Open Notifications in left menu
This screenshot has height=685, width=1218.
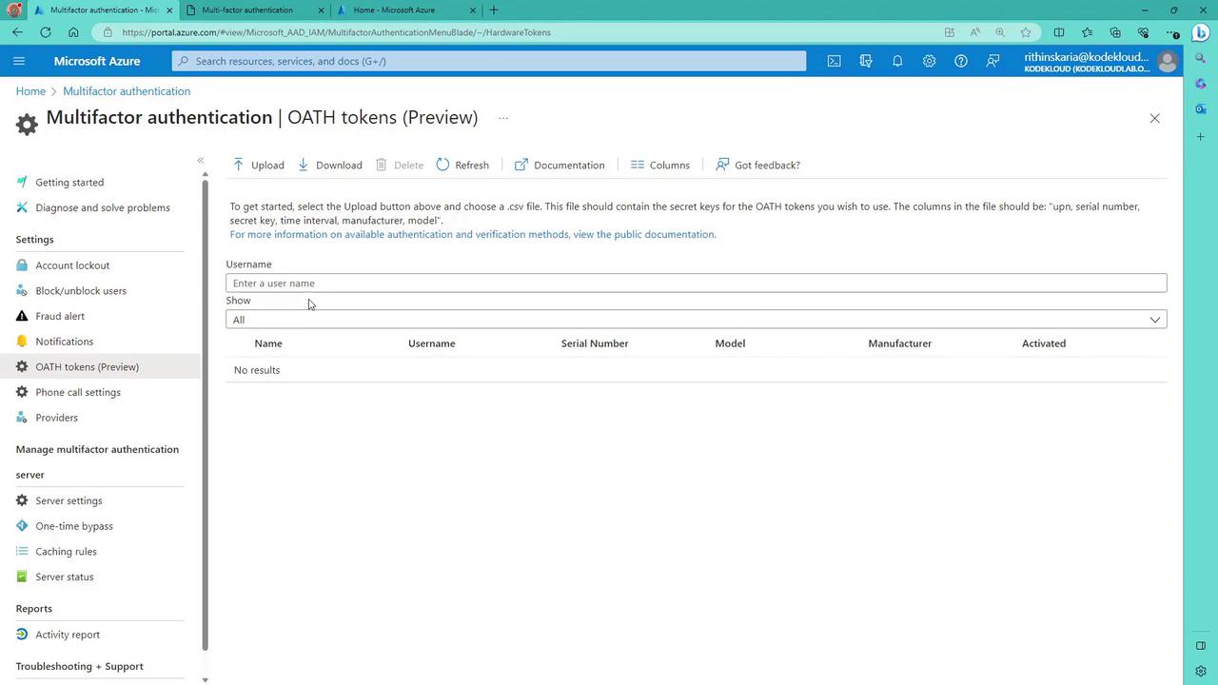(x=65, y=342)
